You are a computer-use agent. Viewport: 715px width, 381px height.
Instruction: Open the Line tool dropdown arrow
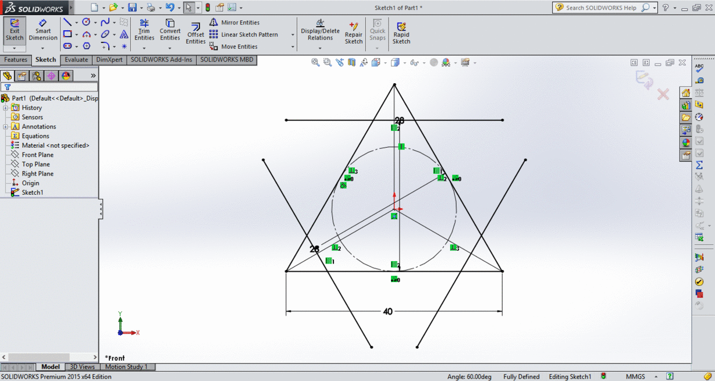pos(77,23)
